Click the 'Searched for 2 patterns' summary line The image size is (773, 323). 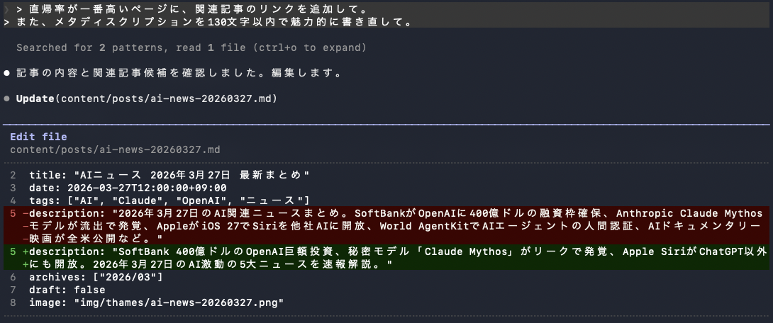[191, 47]
